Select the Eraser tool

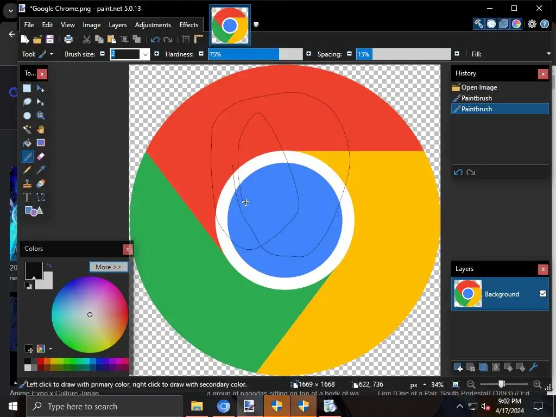[x=40, y=156]
